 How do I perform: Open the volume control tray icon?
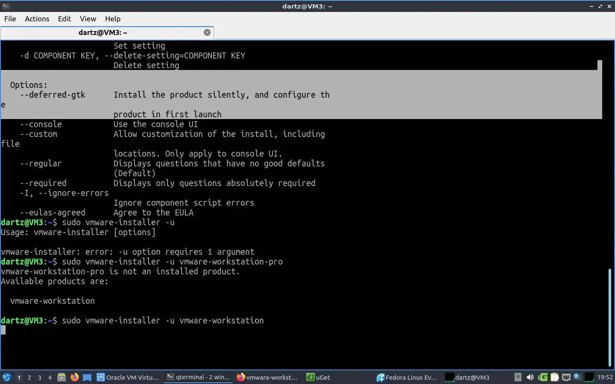(530, 377)
